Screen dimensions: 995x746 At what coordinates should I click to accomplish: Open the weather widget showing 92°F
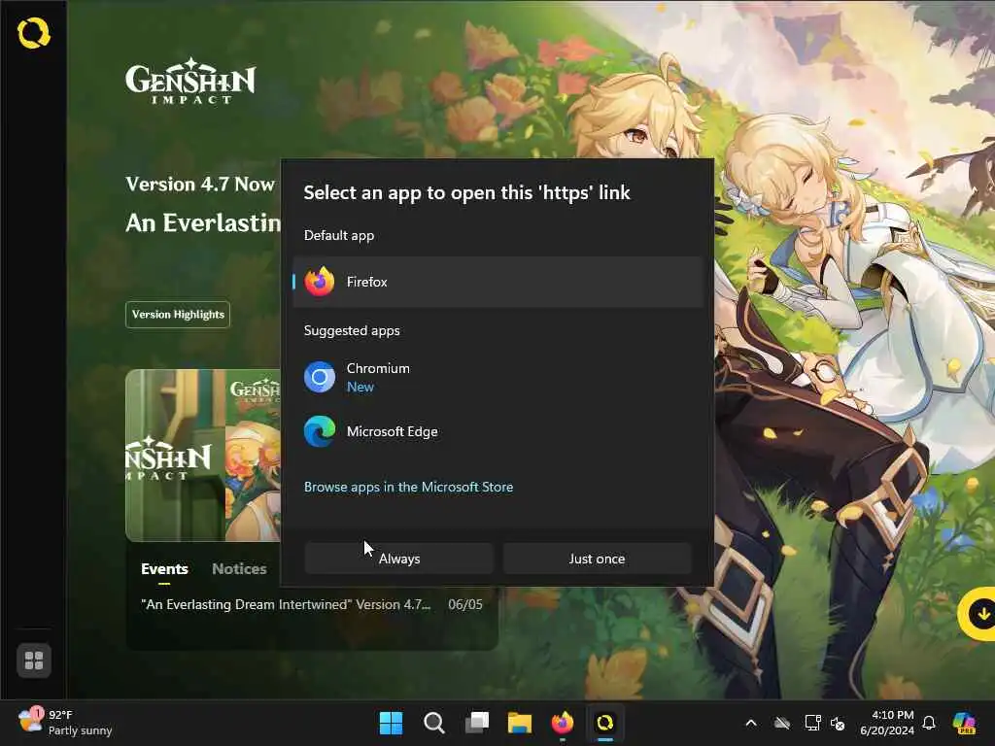pyautogui.click(x=65, y=723)
